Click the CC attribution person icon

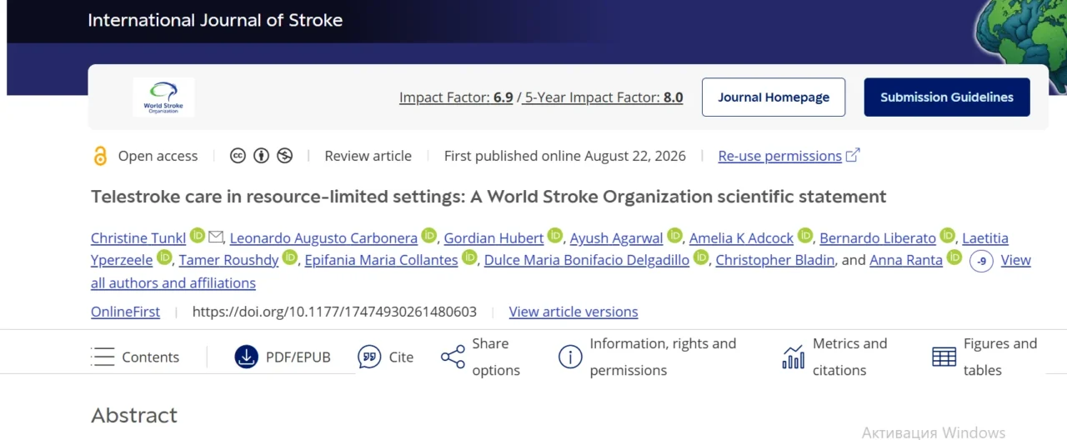click(261, 156)
